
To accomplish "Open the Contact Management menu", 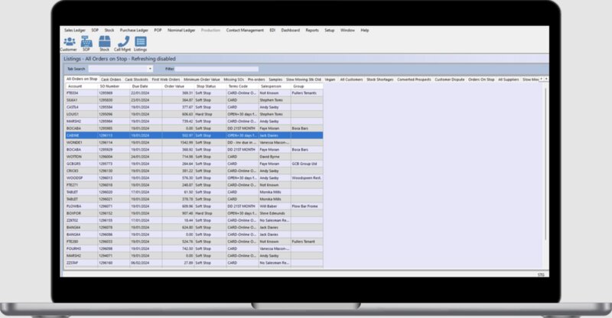I will (245, 30).
